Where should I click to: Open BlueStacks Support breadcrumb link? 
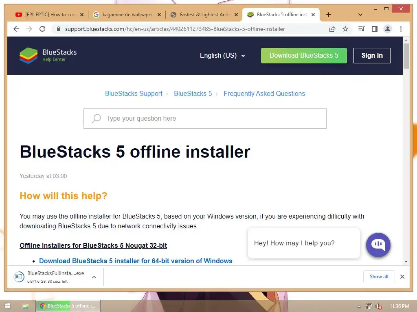(x=134, y=94)
